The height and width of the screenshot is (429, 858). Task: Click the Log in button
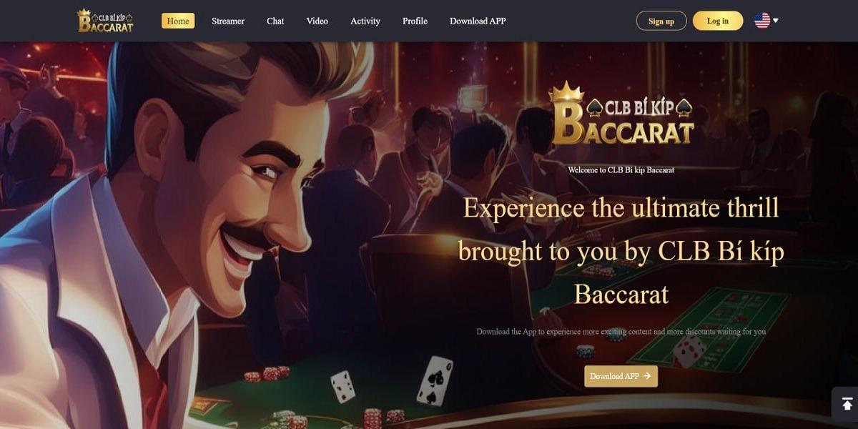[718, 21]
